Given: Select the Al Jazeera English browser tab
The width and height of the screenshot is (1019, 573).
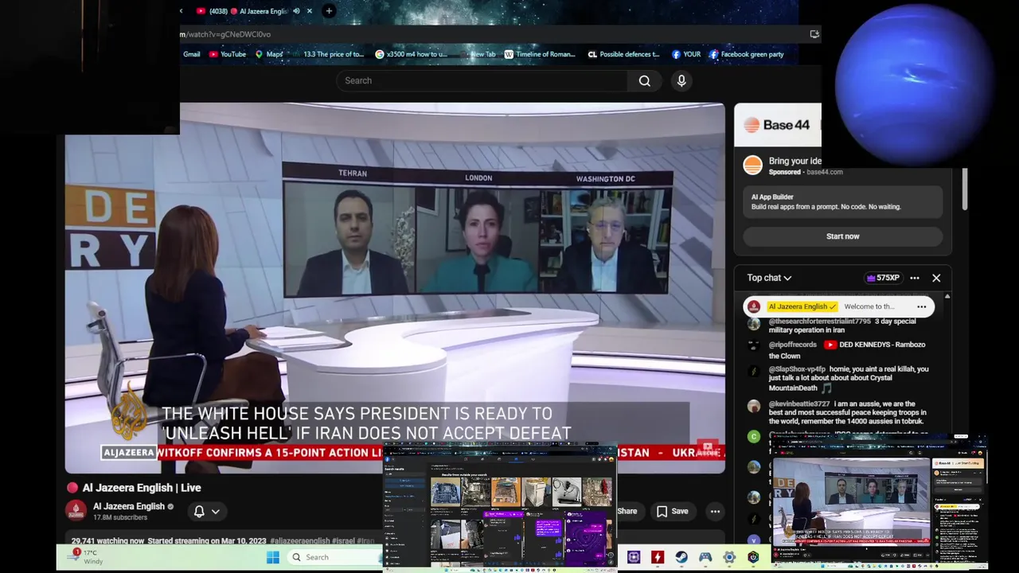Looking at the screenshot, I should click(x=253, y=11).
